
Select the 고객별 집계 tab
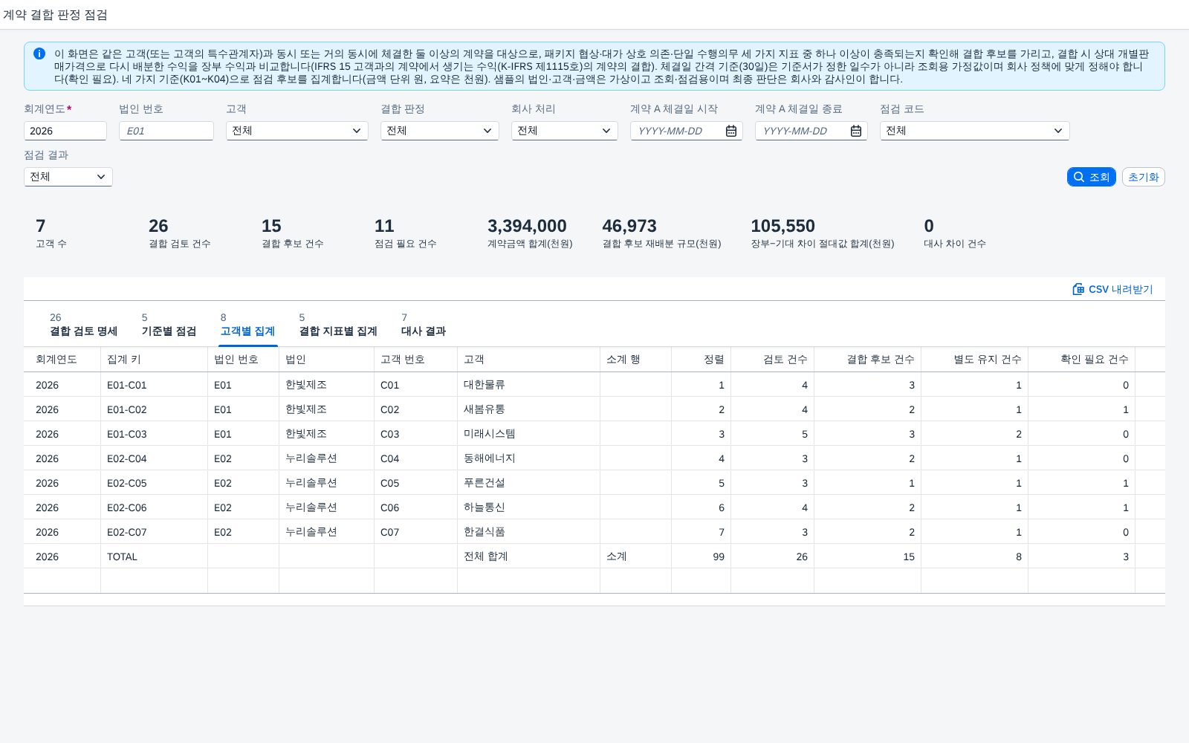point(247,325)
